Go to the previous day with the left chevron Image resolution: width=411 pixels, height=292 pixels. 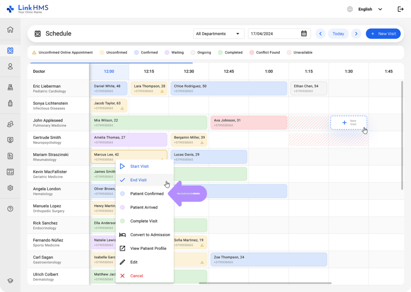pos(320,34)
